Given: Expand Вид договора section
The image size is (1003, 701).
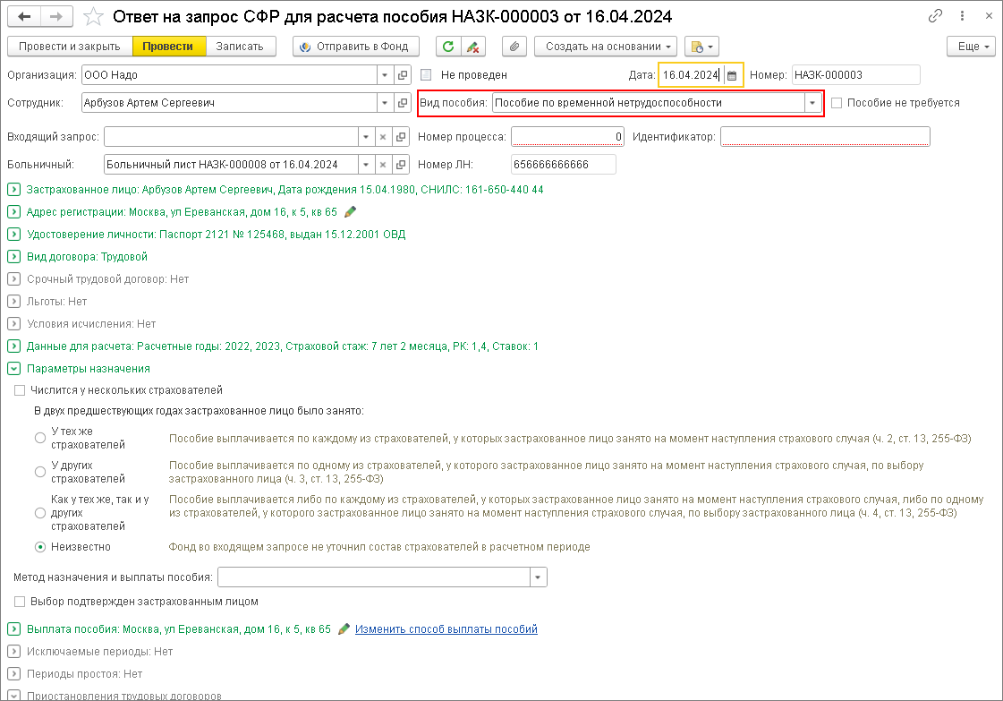Looking at the screenshot, I should click(x=13, y=257).
